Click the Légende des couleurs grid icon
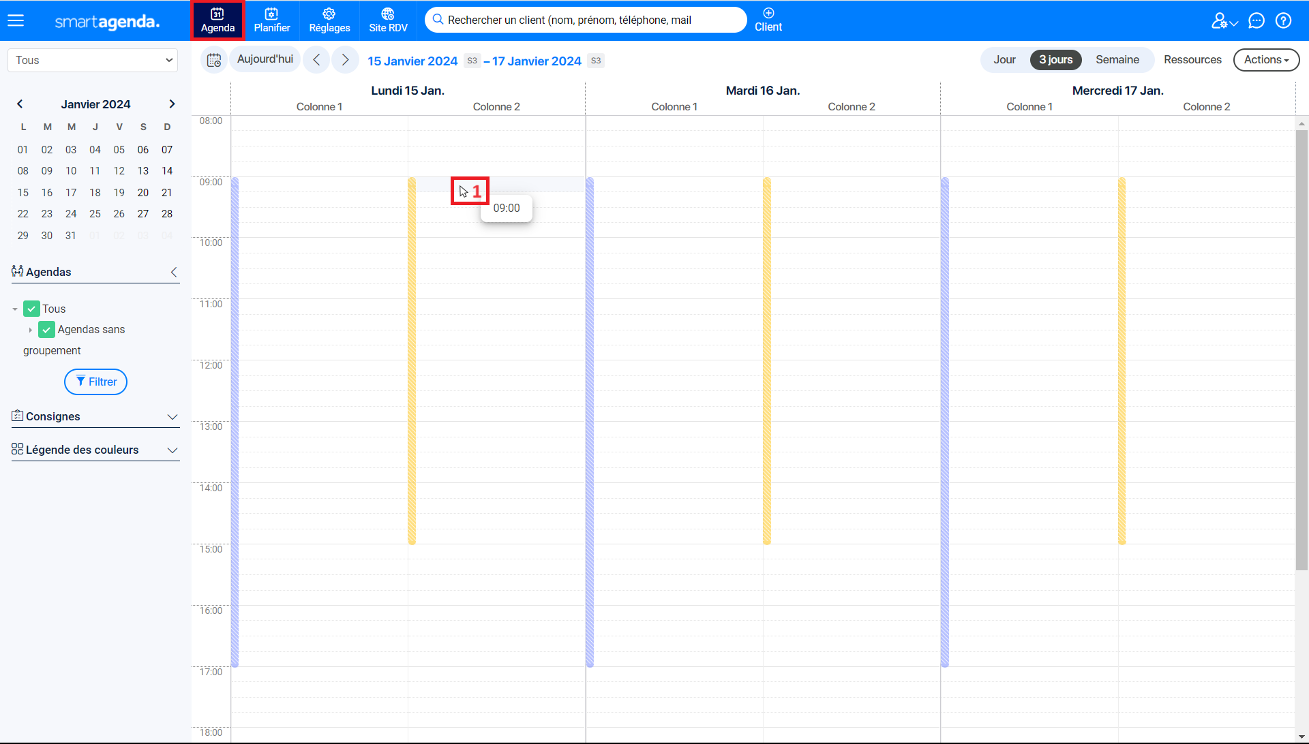The width and height of the screenshot is (1309, 744). (18, 449)
